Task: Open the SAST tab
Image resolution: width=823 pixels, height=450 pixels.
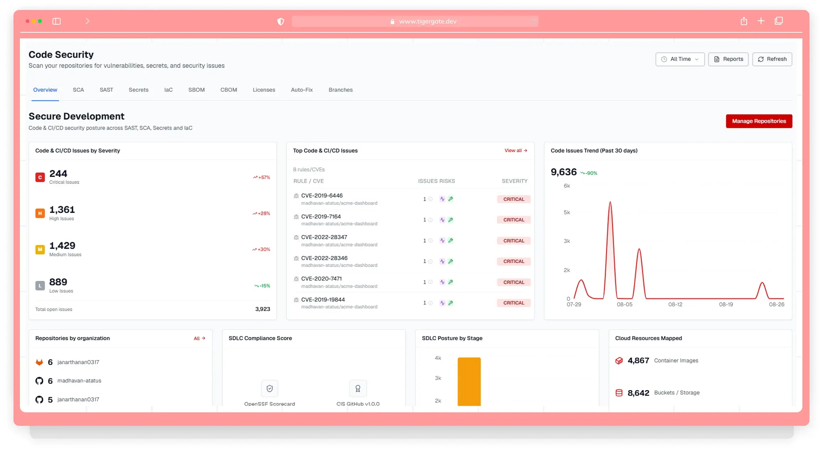Action: click(106, 90)
